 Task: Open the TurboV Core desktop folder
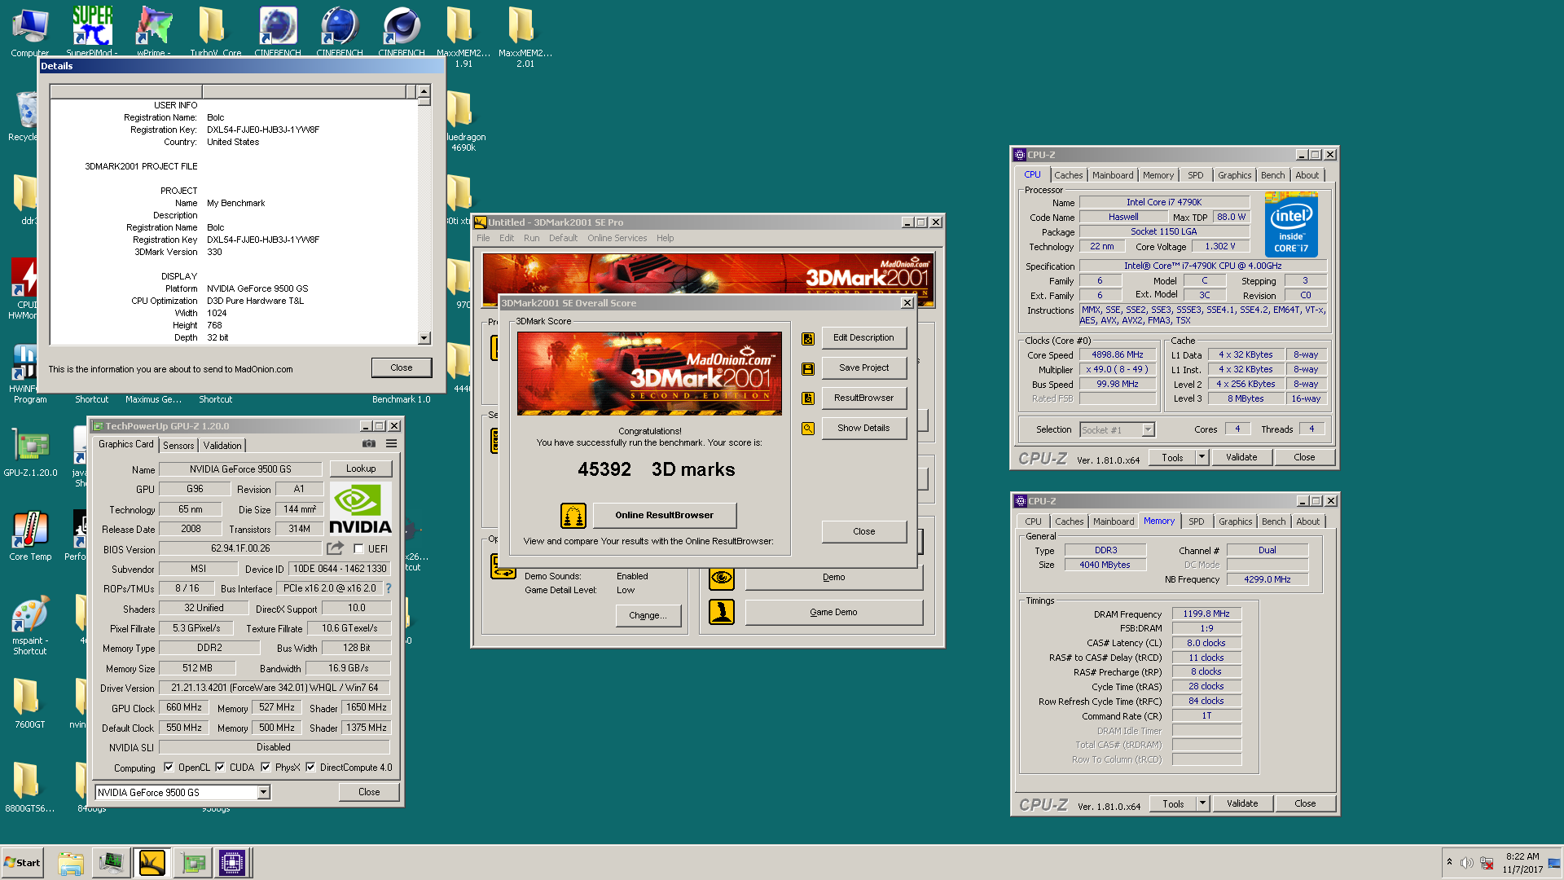pyautogui.click(x=216, y=33)
